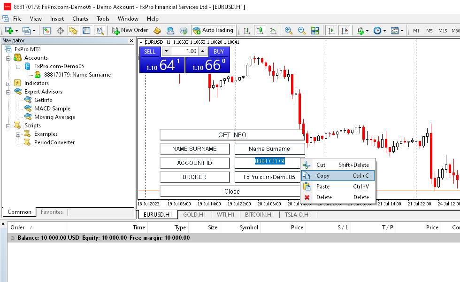
Task: Open the Window menu
Action: click(x=128, y=18)
